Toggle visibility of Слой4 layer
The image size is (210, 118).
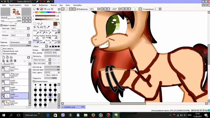pos(3,88)
